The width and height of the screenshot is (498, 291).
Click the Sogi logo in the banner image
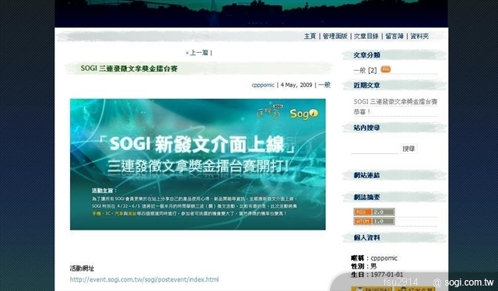tap(303, 114)
